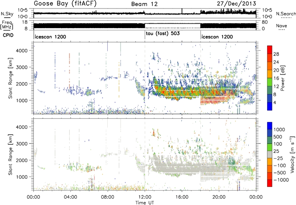Click 'Slant Range [km]' label of power panel
296x205 pixels.
coord(10,78)
